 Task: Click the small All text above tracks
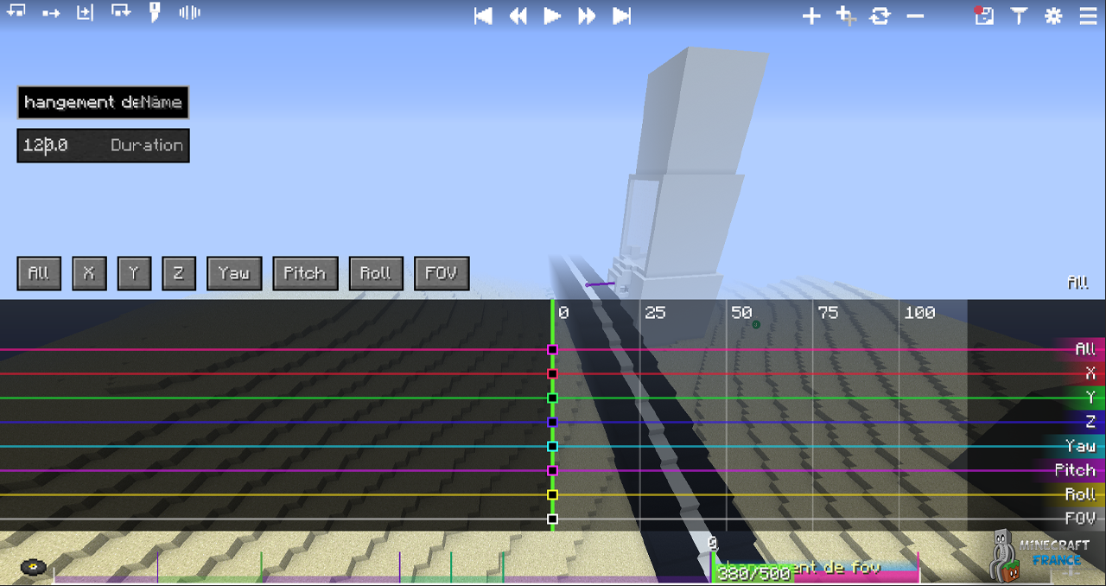pyautogui.click(x=1077, y=283)
